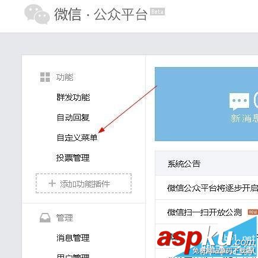Click the WeChat logo icon

[37, 14]
